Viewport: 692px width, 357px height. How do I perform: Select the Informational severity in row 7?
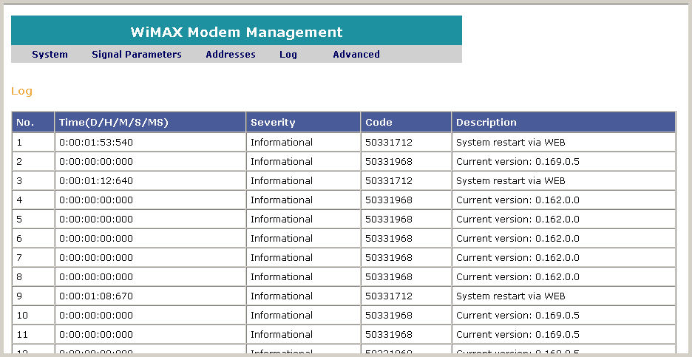point(281,257)
